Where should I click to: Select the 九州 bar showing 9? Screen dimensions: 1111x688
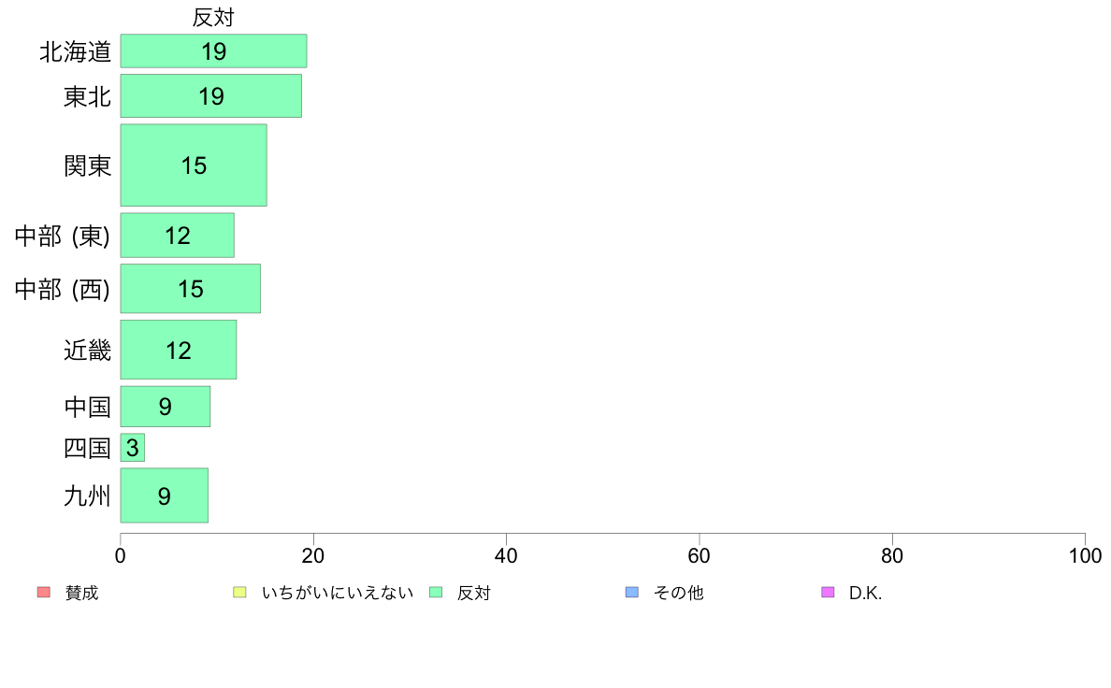coord(165,495)
